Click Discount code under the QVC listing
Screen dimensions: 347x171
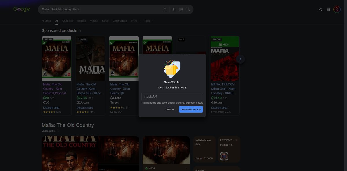point(51,108)
